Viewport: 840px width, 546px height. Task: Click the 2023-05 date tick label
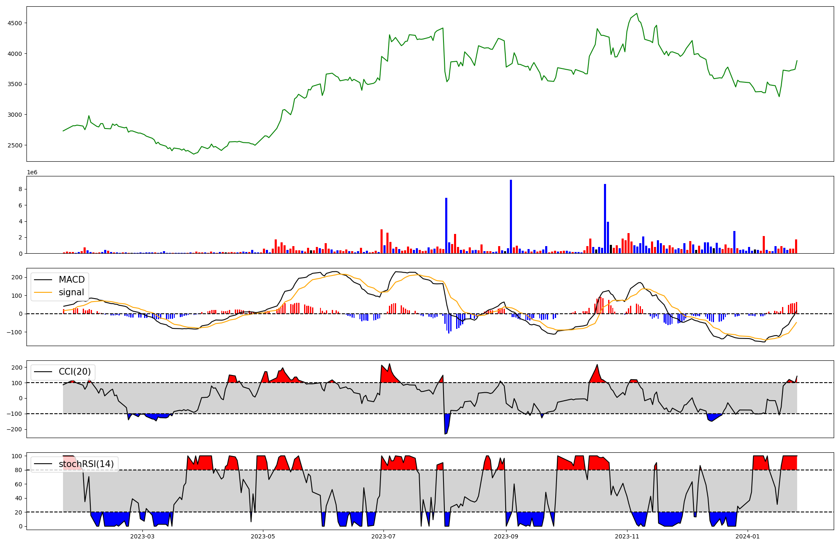click(263, 536)
